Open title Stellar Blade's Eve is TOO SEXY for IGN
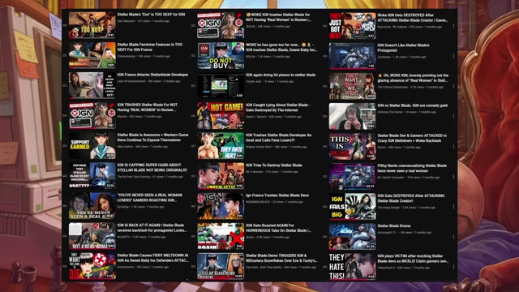This screenshot has width=519, height=292. tap(151, 15)
